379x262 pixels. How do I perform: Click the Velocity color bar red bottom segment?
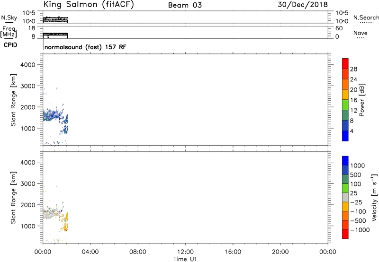[x=345, y=234]
